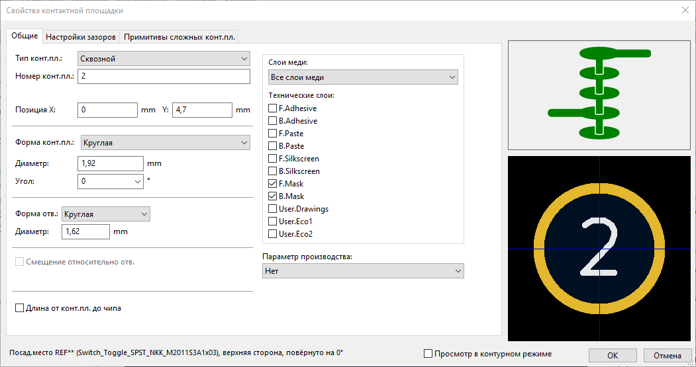Open the 'Форма отв.' hole shape dropdown
Screen dimensions: 696x367
tap(105, 214)
